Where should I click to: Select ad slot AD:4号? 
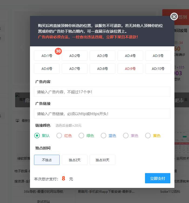[130, 56]
